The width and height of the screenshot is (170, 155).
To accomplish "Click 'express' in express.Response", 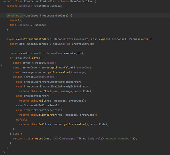I will [104, 39].
